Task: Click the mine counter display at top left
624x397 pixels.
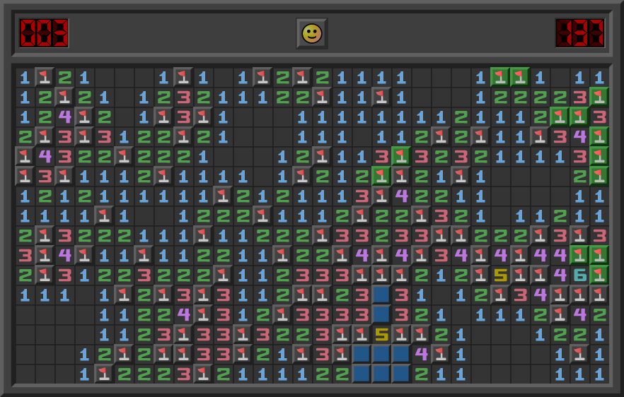Action: [44, 33]
